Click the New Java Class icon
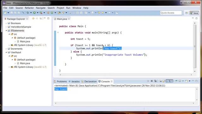The height and width of the screenshot is (114, 202). pyautogui.click(x=52, y=13)
